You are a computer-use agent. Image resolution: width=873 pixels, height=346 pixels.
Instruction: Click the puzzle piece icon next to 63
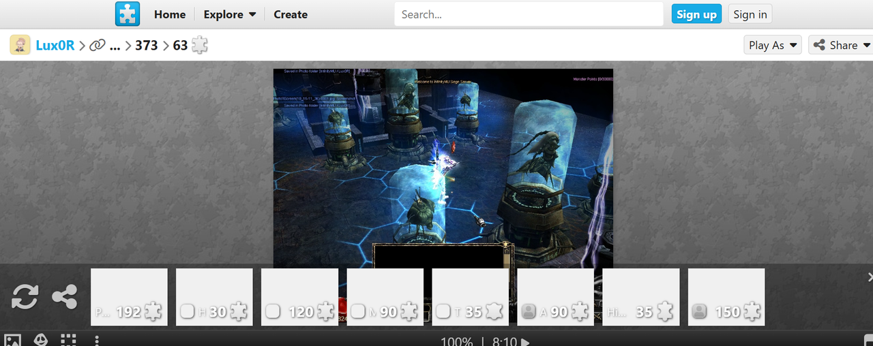199,46
